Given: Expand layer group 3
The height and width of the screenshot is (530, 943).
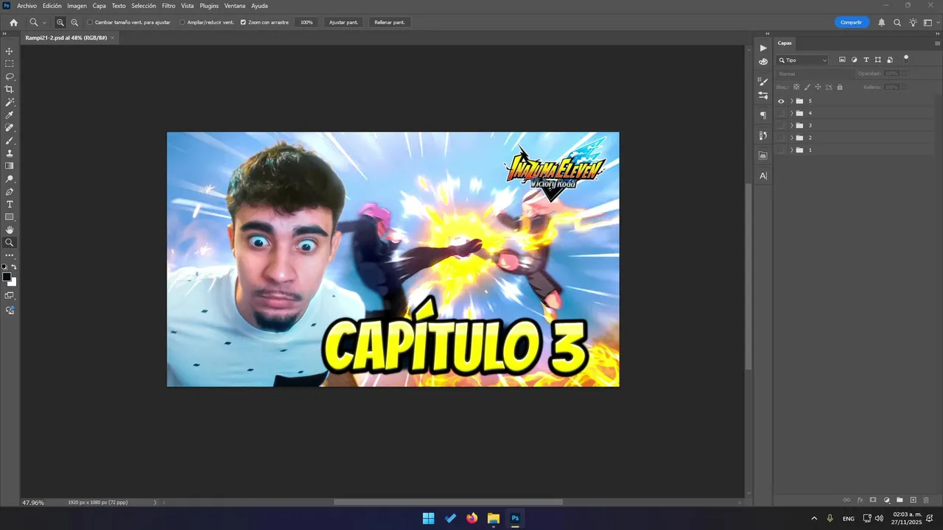Looking at the screenshot, I should pos(791,126).
